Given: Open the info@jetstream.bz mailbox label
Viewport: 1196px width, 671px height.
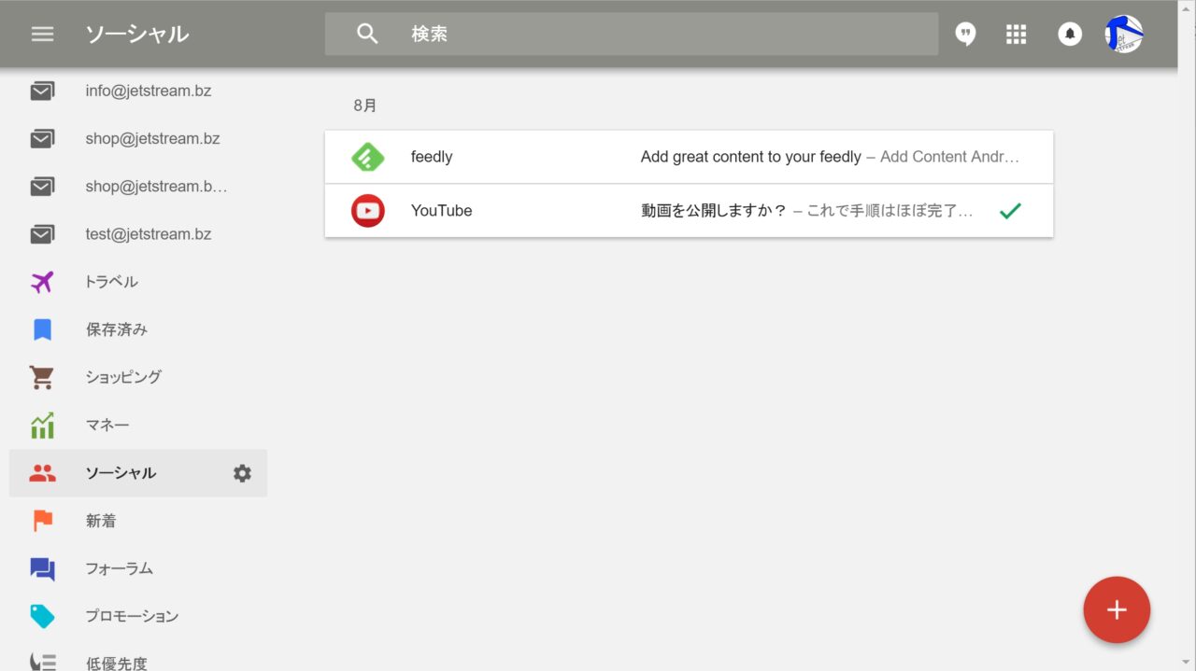Looking at the screenshot, I should (x=148, y=91).
